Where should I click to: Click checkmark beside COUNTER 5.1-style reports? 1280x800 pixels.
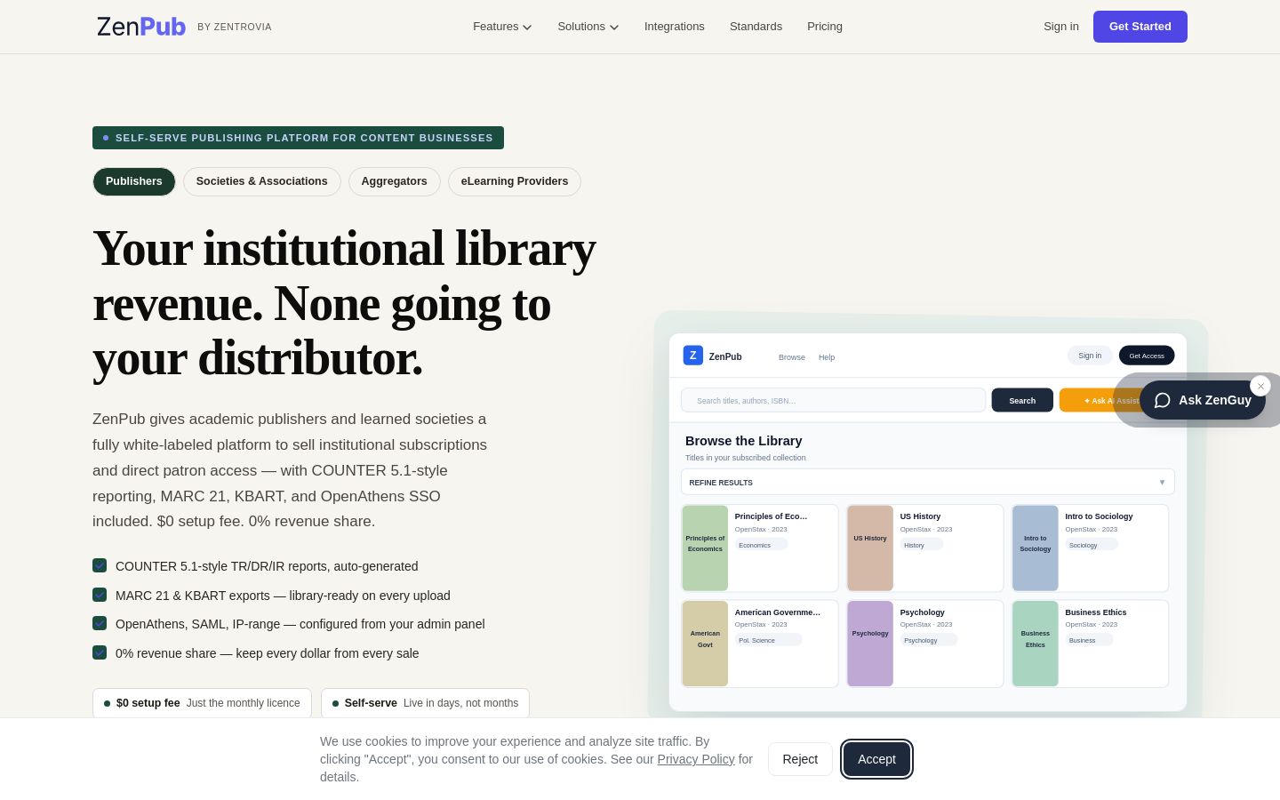100,565
